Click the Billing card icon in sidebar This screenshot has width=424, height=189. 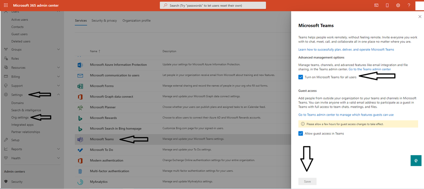[6, 77]
